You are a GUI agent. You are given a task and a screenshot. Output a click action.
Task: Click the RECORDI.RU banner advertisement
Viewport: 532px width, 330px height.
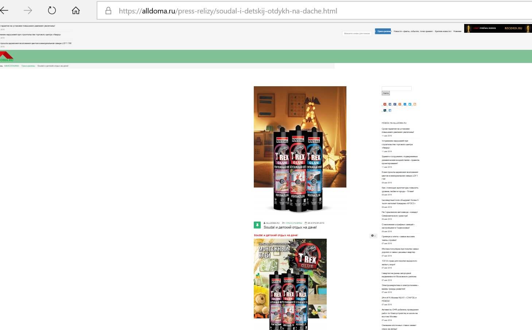pos(498,28)
